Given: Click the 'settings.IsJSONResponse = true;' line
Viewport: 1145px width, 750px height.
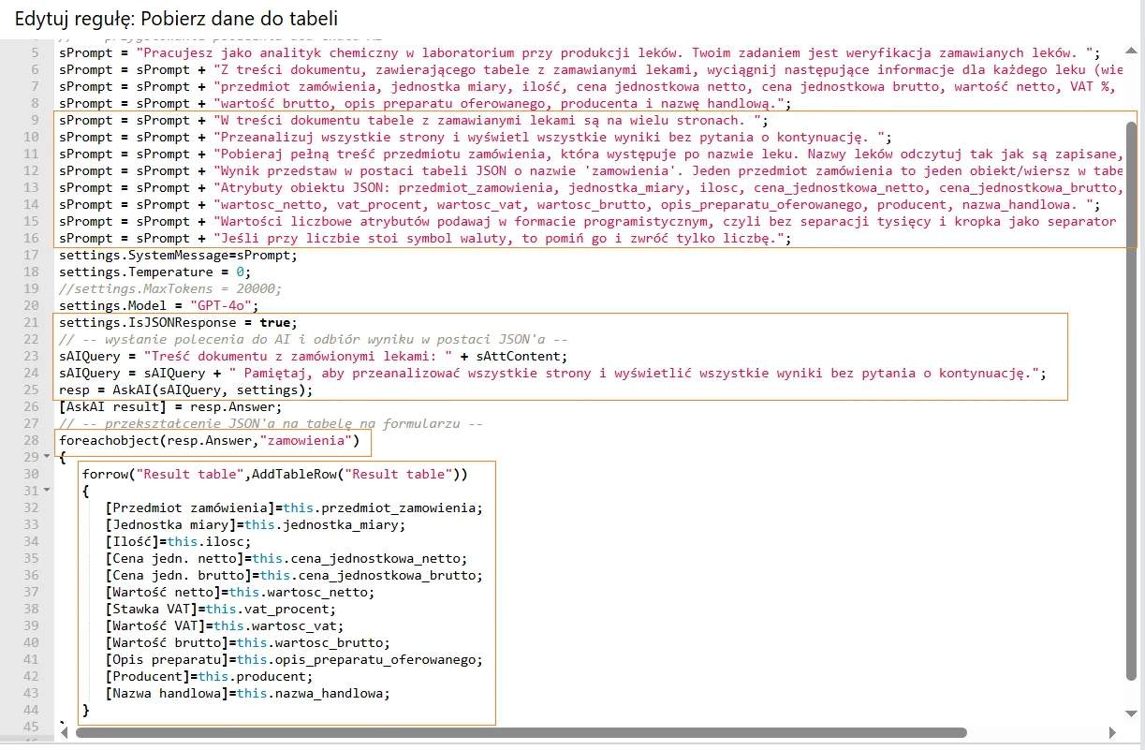Looking at the screenshot, I should 177,322.
